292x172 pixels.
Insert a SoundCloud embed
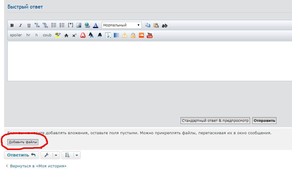click(141, 35)
